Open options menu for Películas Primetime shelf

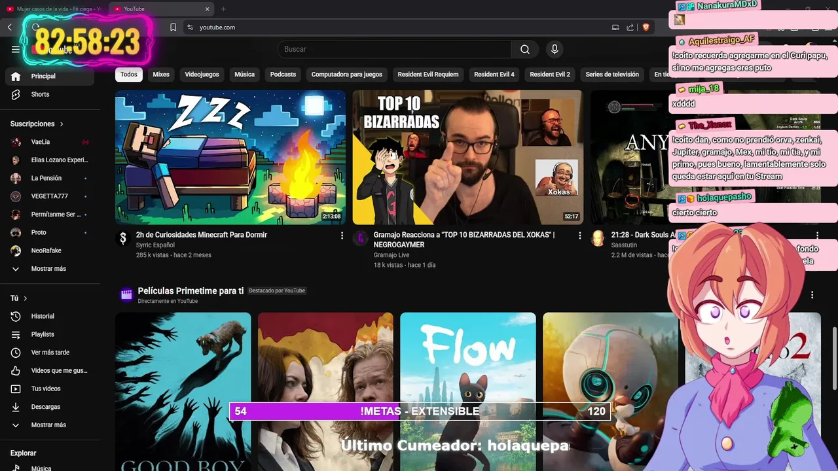812,295
